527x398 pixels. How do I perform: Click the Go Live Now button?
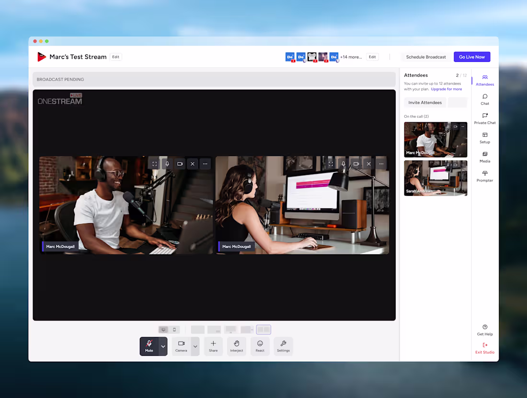point(472,57)
